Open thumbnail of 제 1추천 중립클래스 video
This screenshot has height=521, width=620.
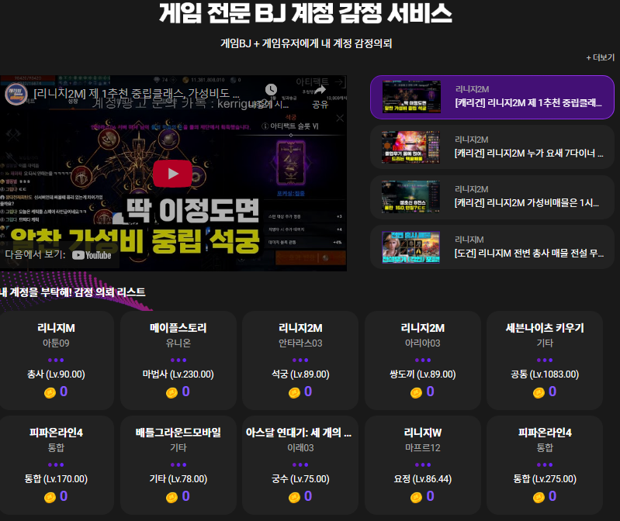411,97
